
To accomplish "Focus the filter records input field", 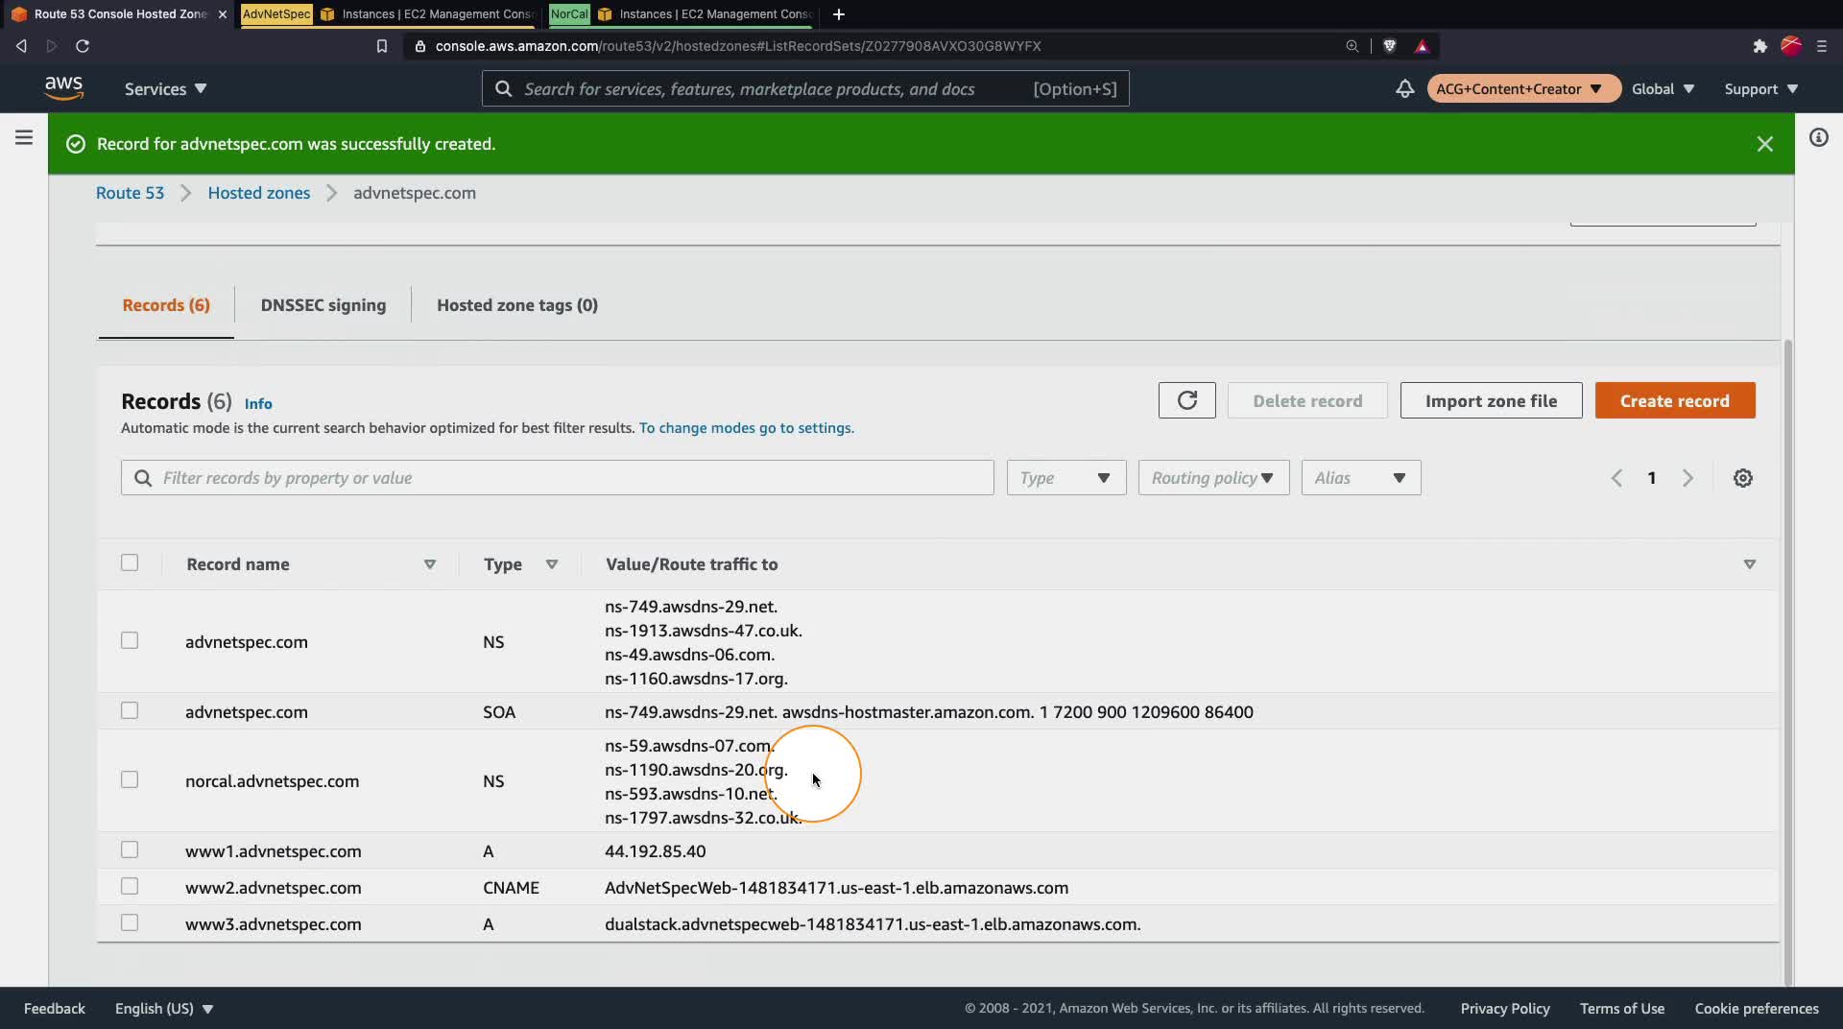I will tap(558, 478).
